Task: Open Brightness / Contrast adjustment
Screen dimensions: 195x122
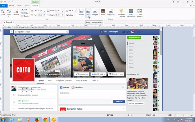Action: [x=121, y=13]
